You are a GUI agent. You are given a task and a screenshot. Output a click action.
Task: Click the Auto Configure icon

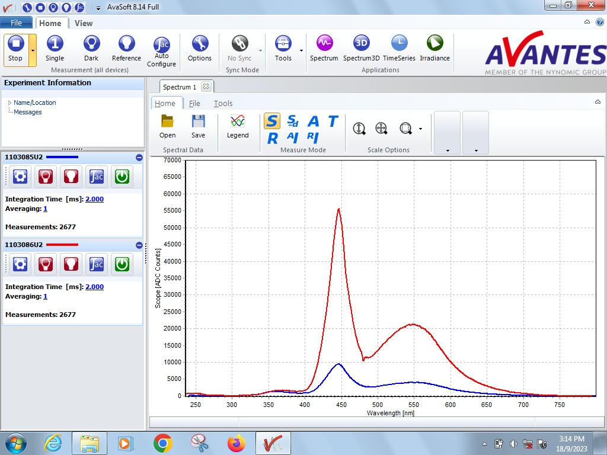(161, 45)
